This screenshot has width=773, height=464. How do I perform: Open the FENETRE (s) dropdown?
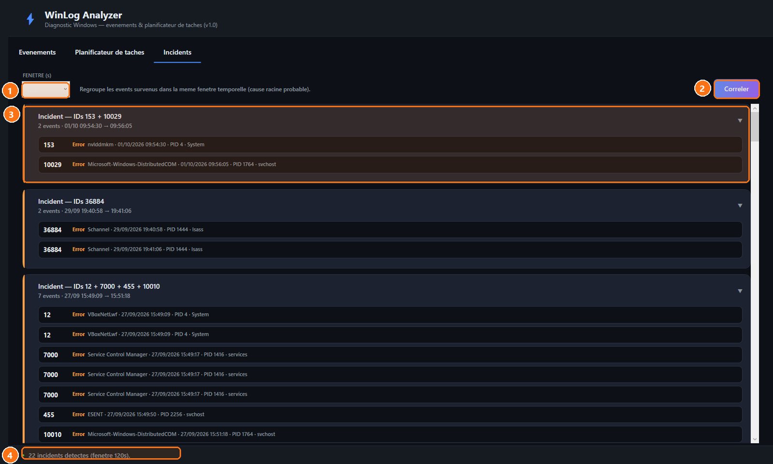(46, 89)
